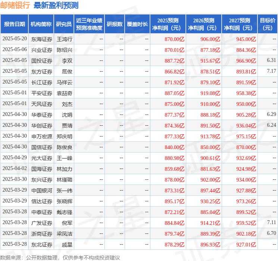
Task: Click the 东北证券 institution cell
Action: [42, 245]
